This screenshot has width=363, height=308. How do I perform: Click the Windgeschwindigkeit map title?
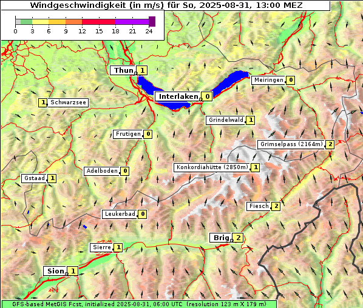166,5
